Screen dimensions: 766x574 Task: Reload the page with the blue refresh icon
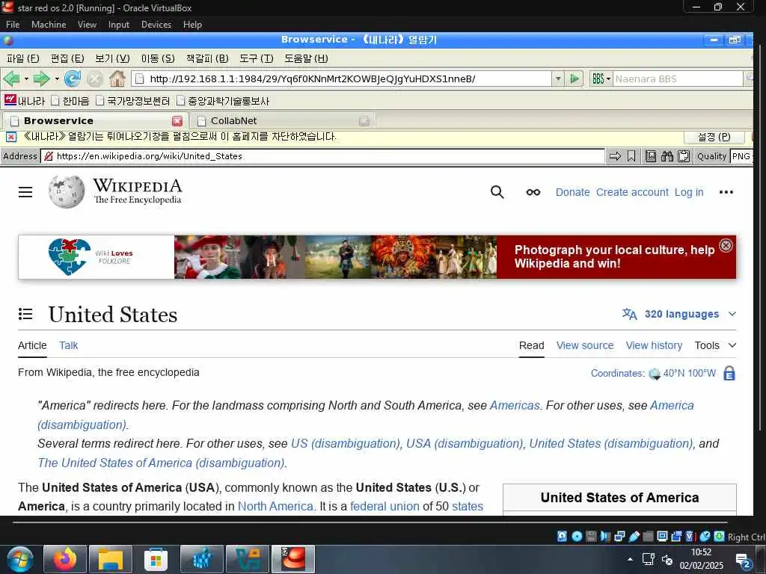[x=73, y=78]
